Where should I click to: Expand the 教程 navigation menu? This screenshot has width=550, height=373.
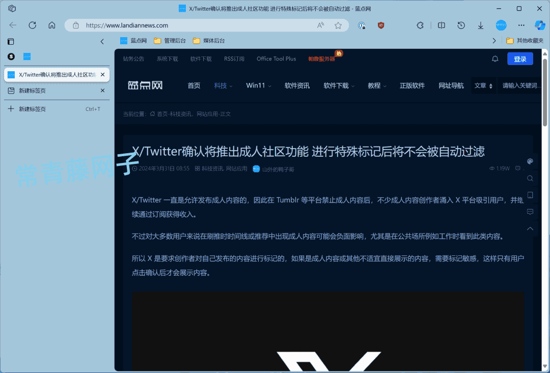pos(377,85)
